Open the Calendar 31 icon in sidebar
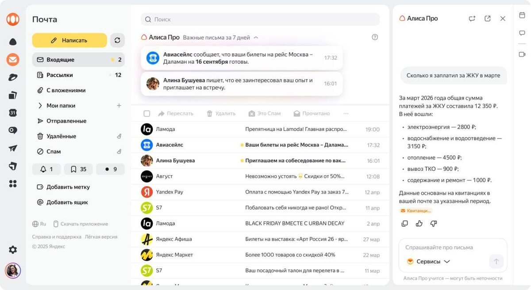Screen dimensions: 531x290 [x=13, y=113]
